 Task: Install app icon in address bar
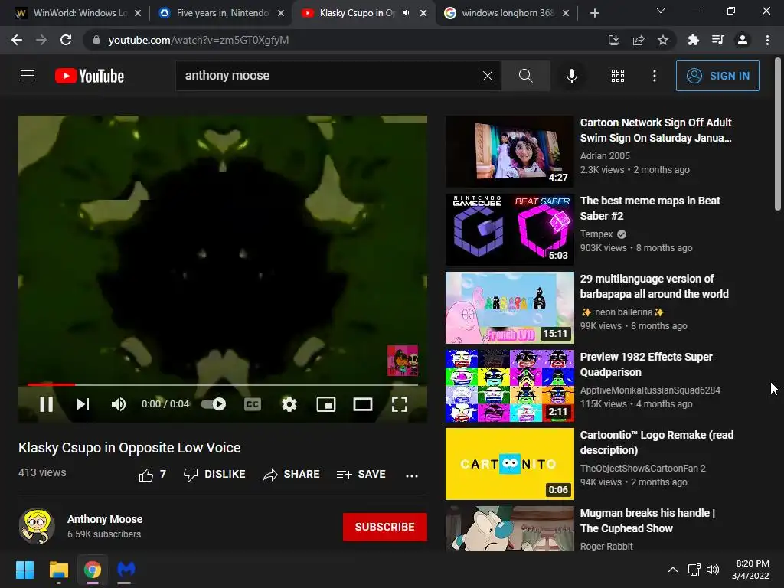pos(613,40)
